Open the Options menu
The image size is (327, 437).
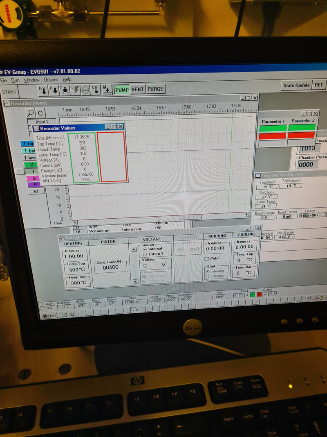coord(51,80)
